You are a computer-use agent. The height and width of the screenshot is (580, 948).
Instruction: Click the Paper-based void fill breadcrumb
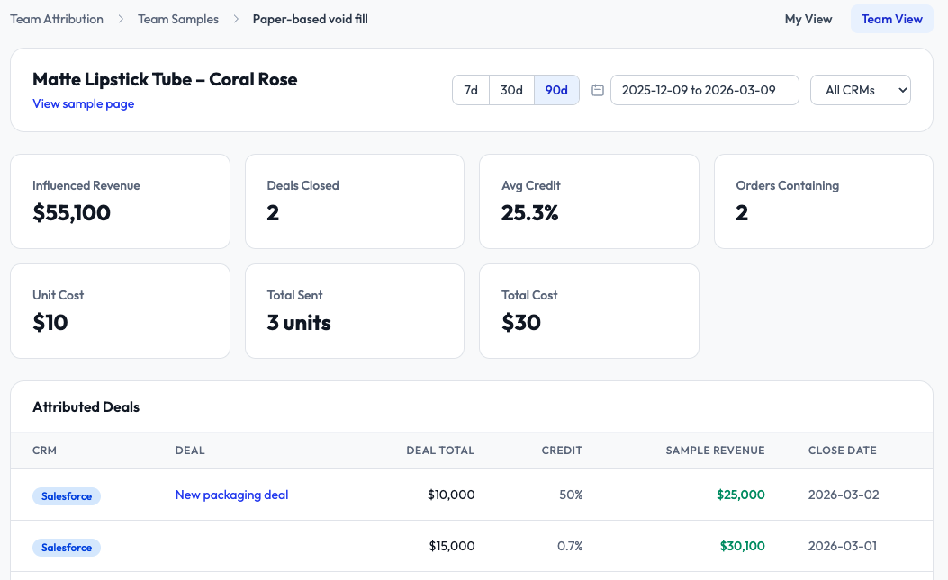pos(310,19)
